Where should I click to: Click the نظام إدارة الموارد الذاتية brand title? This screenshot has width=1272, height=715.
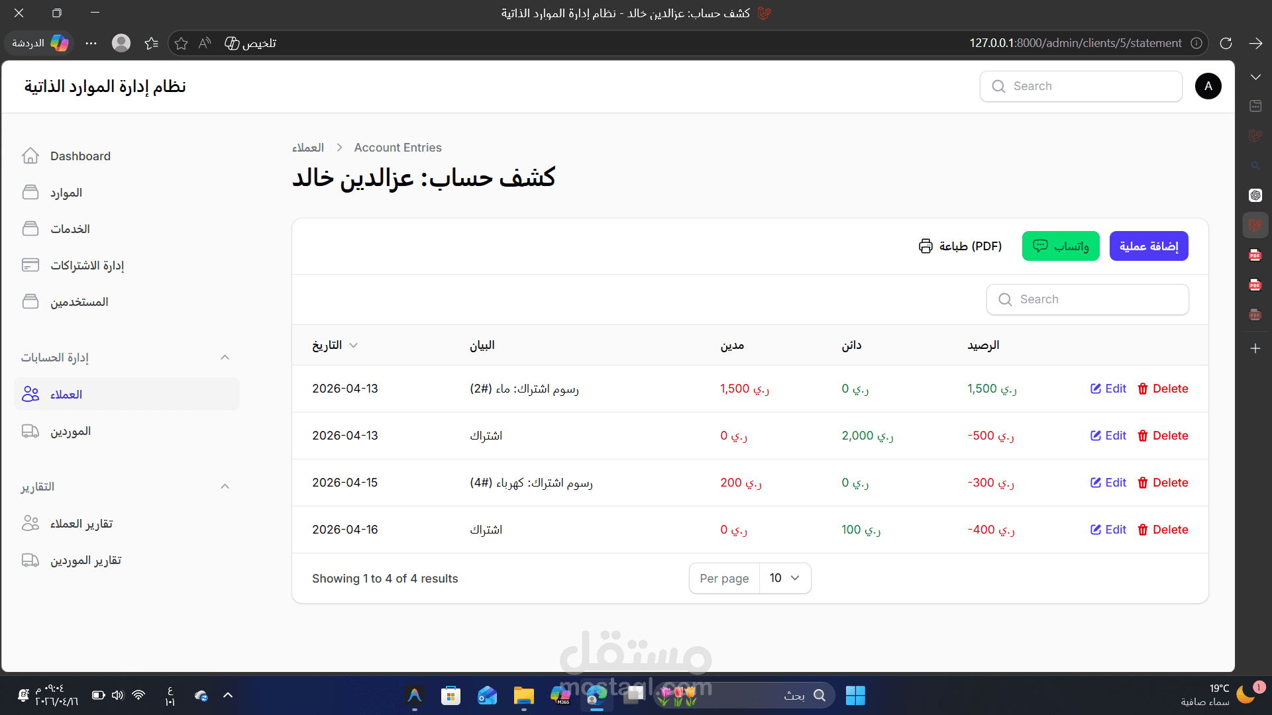[x=105, y=87]
